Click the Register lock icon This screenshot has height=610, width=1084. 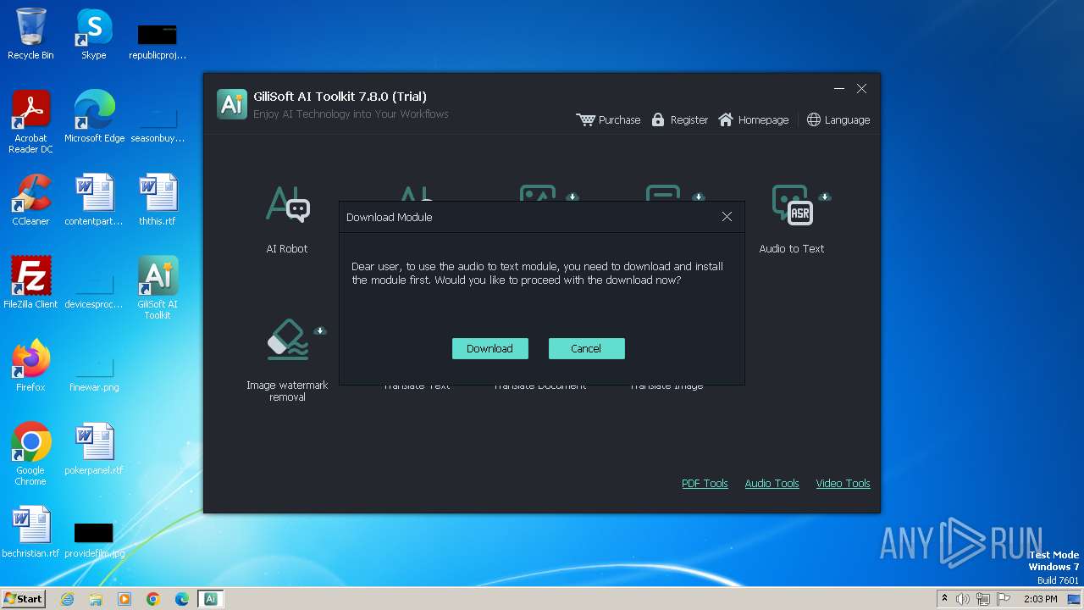[x=658, y=119]
